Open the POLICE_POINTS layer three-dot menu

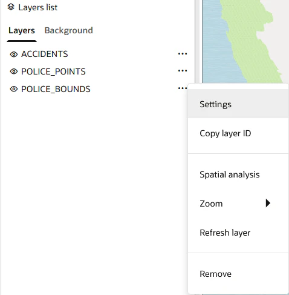click(183, 71)
